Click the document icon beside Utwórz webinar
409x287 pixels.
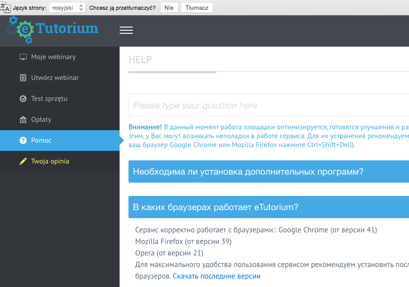(x=23, y=78)
